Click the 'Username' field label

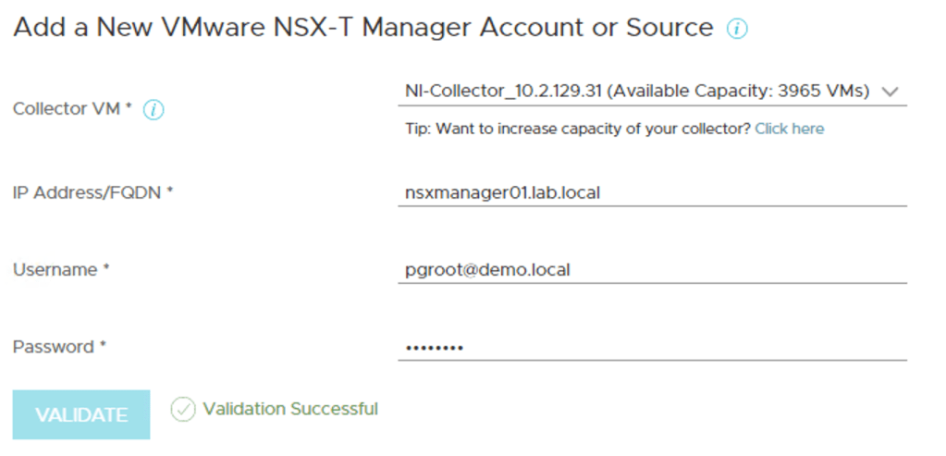pyautogui.click(x=55, y=269)
